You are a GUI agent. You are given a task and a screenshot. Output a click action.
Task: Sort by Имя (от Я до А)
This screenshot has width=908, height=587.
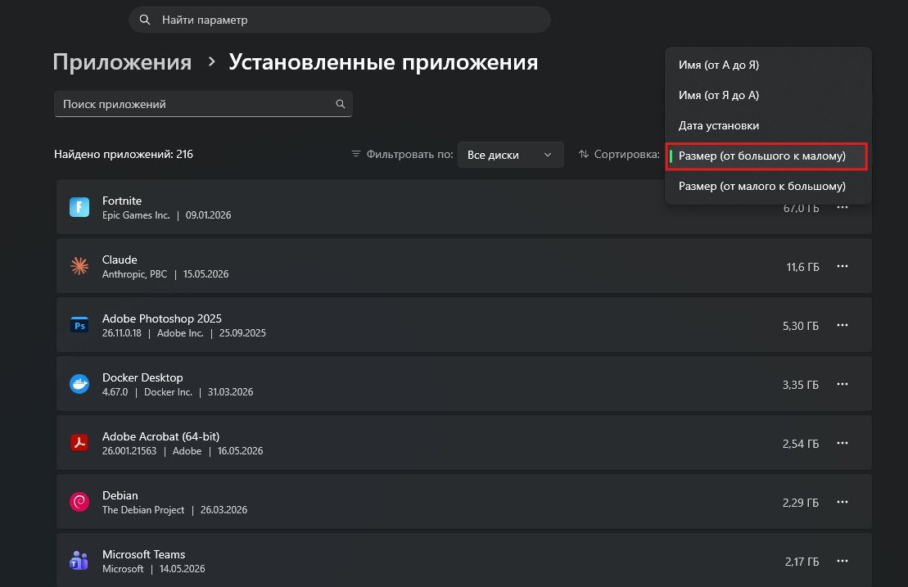(768, 96)
